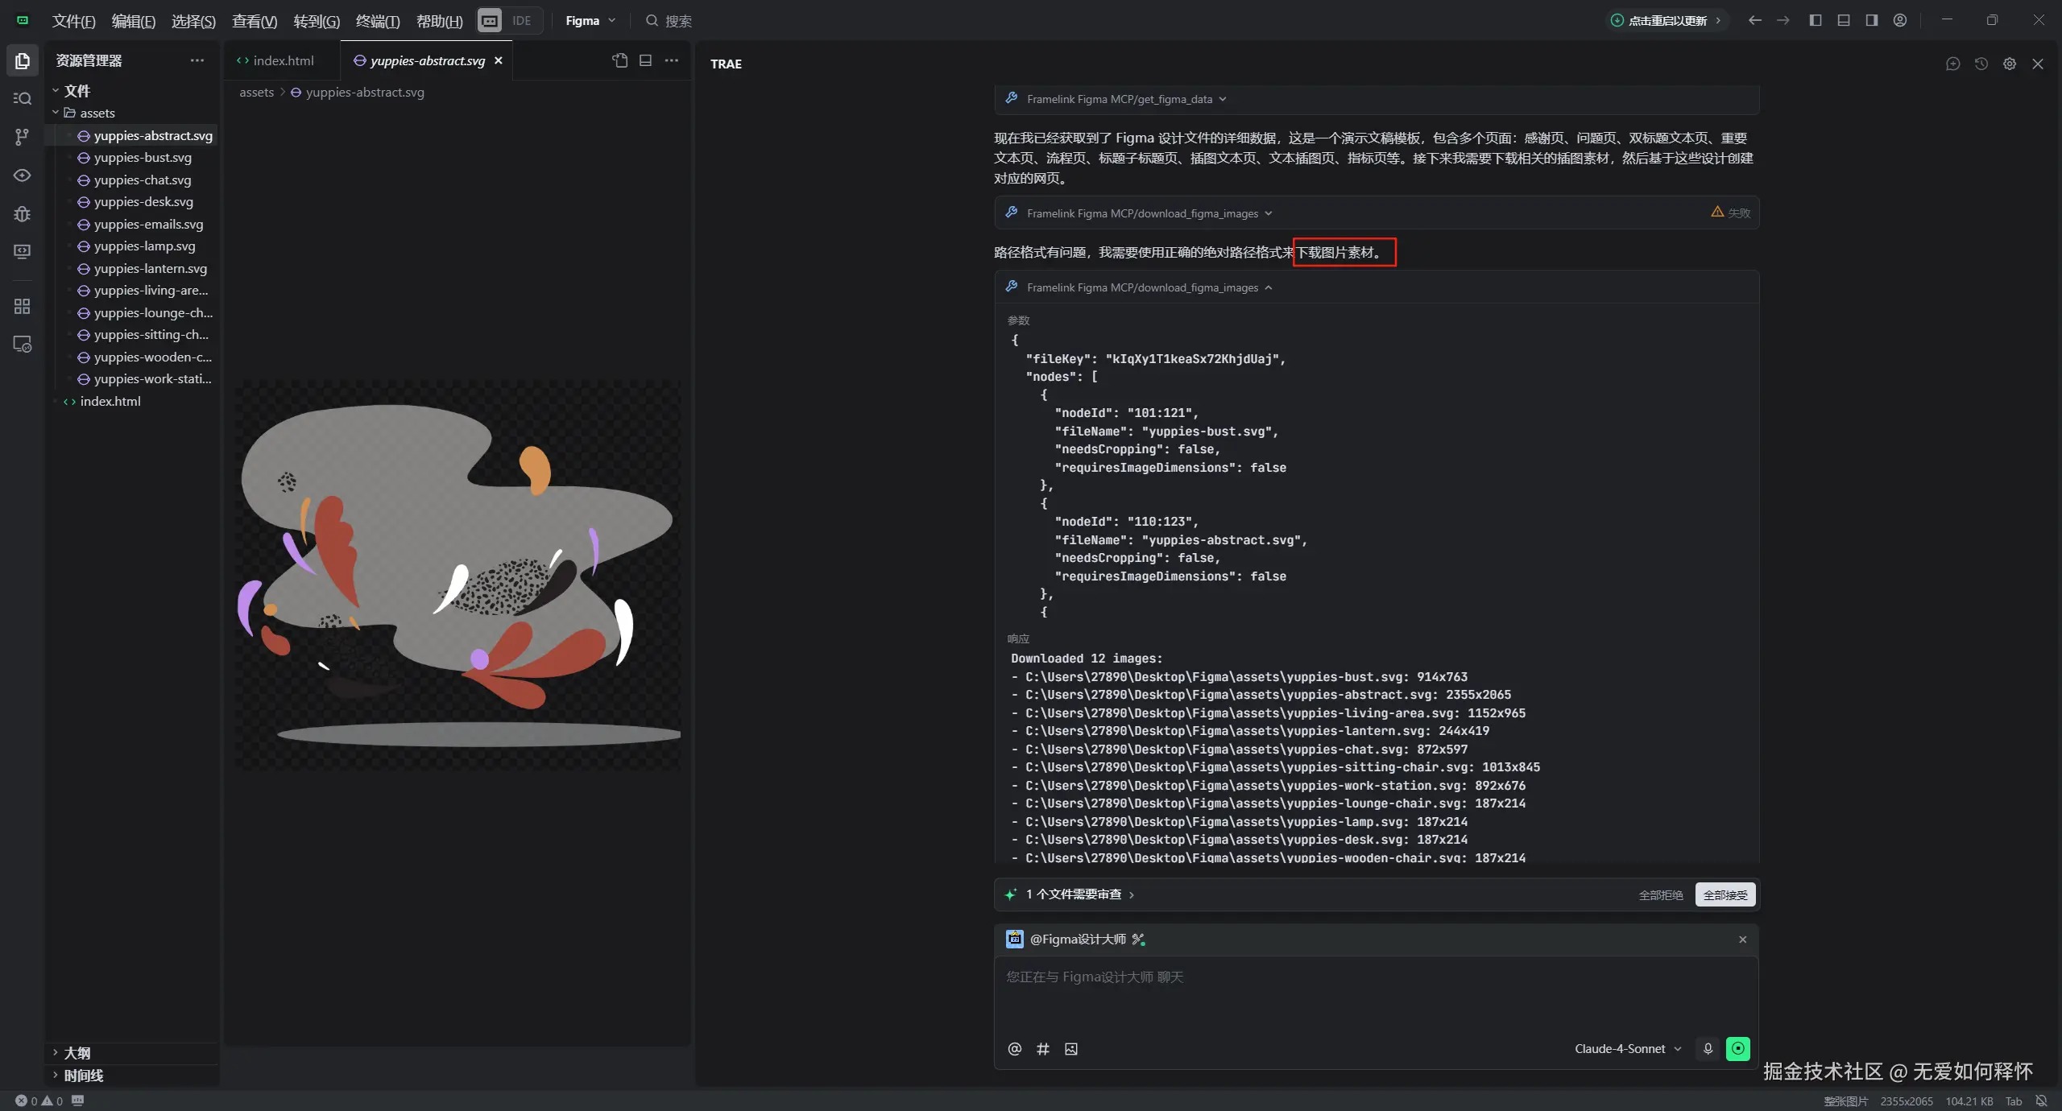The height and width of the screenshot is (1111, 2062).
Task: Click the chat history clock icon
Action: coord(1981,64)
